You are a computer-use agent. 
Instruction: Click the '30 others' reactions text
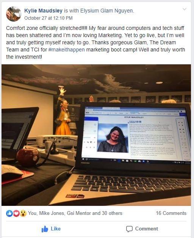pyautogui.click(x=112, y=213)
